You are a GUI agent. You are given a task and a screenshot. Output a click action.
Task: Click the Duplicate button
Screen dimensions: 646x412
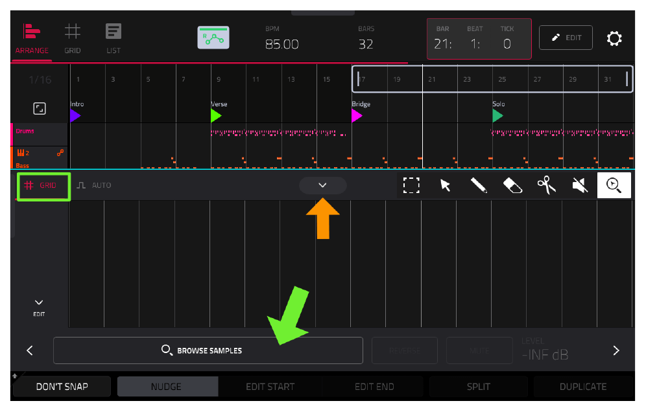583,387
